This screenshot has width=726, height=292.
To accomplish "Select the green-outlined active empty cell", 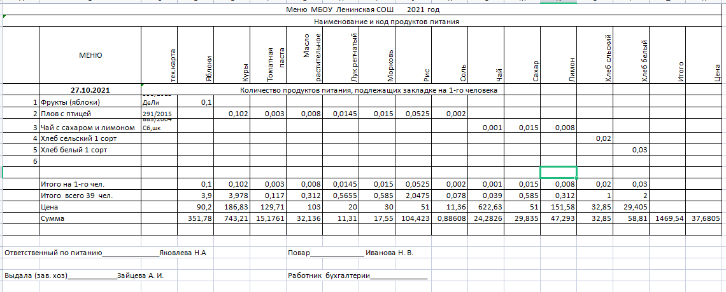I will pos(559,172).
